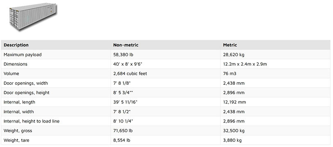The width and height of the screenshot is (333, 147).
Task: Click the Volume row label
Action: point(11,73)
